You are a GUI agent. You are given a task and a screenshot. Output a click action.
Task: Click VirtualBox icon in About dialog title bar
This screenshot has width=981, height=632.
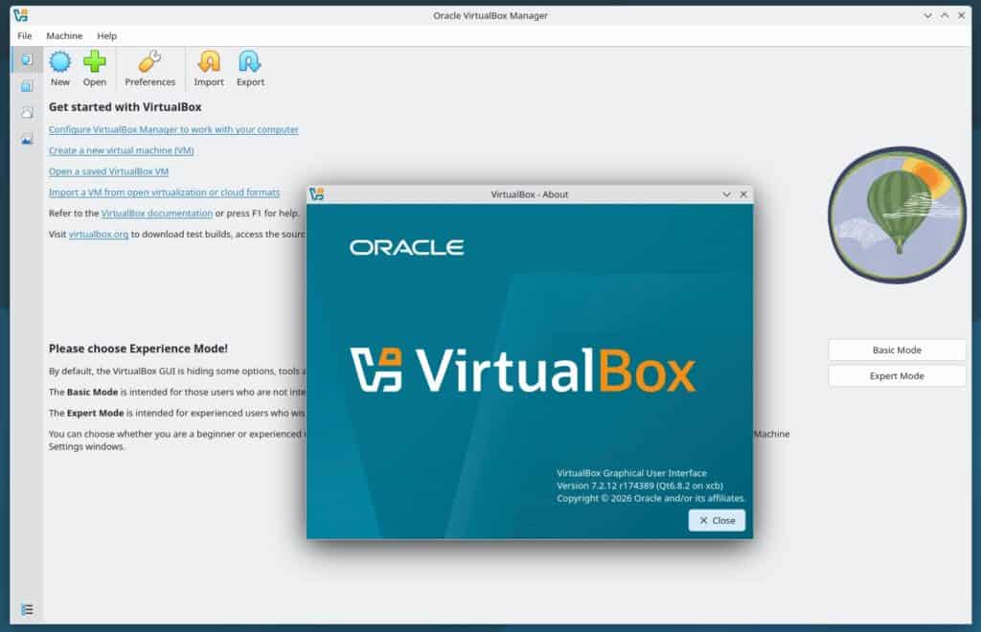pos(316,193)
